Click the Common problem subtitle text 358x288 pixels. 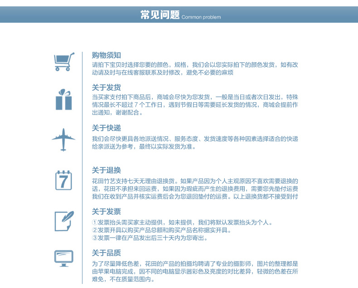pyautogui.click(x=201, y=17)
